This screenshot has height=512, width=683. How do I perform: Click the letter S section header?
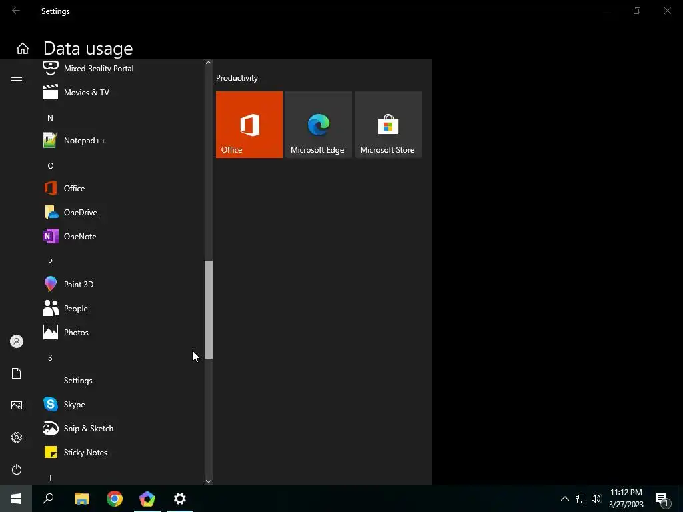point(50,357)
